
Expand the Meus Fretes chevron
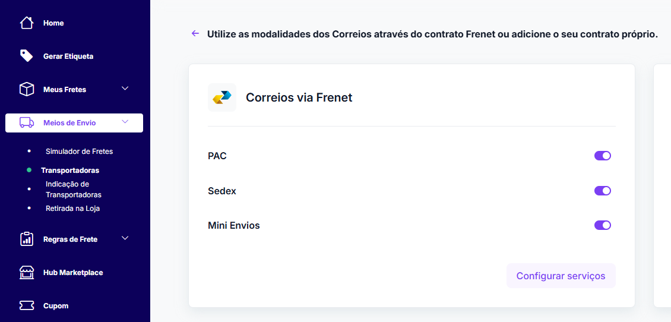125,89
